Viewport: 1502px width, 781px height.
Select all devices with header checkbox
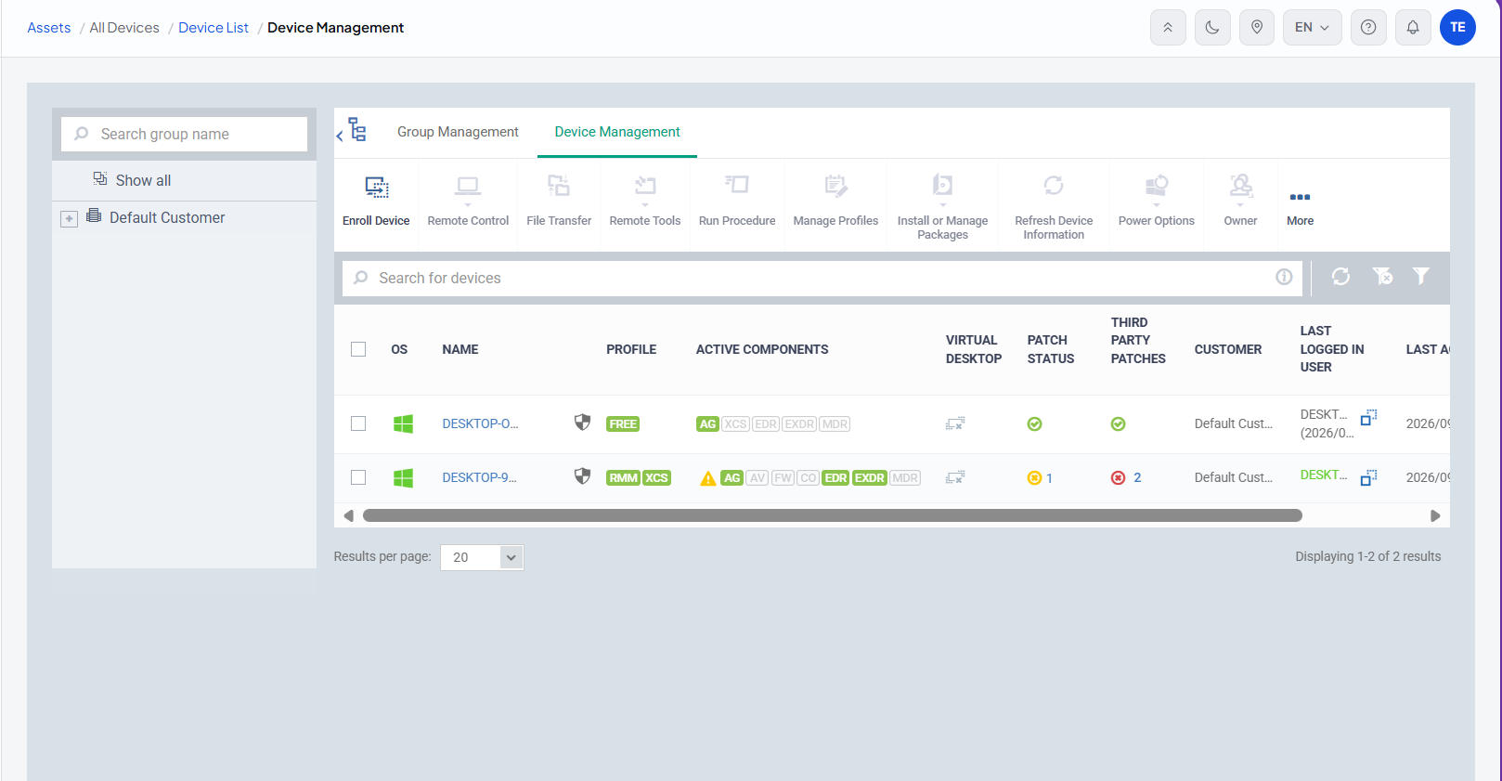coord(358,349)
